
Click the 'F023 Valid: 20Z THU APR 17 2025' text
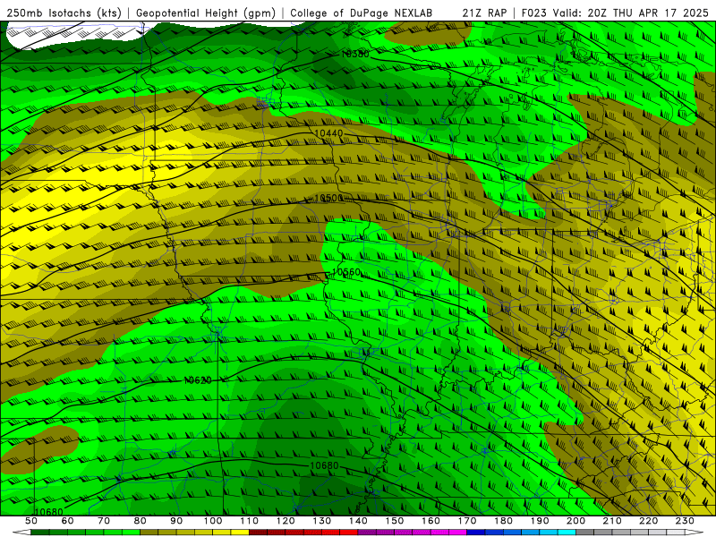(615, 13)
